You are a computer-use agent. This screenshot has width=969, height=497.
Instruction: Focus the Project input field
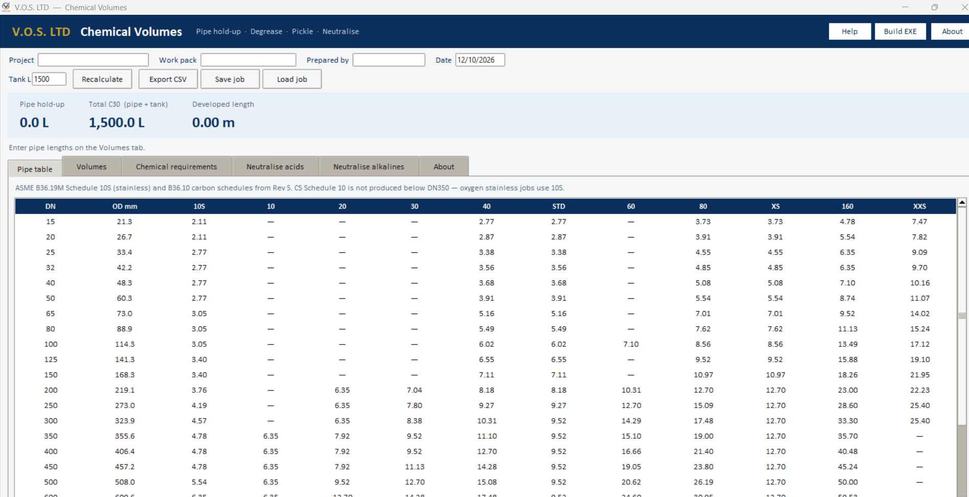93,60
